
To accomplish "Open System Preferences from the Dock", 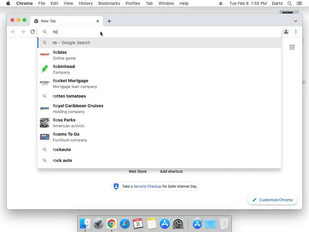I will click(x=178, y=224).
